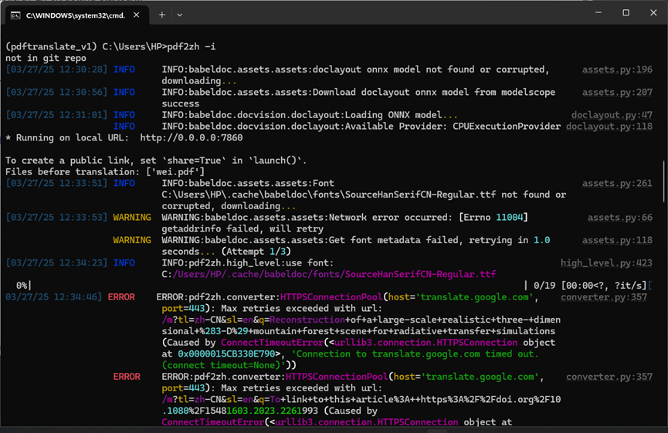Click 'Download doclayout onnx model from modelscope' text
Viewport: 668px width, 433px height.
(434, 92)
